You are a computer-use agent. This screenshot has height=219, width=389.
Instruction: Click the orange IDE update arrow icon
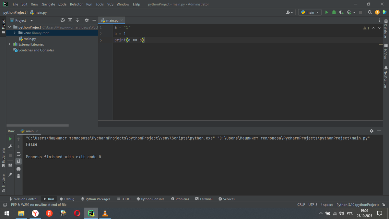(377, 12)
